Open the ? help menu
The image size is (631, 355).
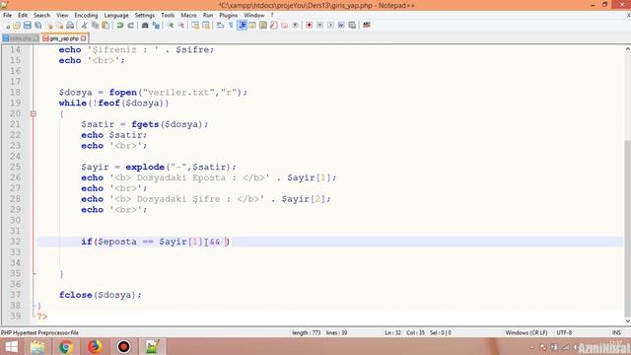[x=272, y=16]
